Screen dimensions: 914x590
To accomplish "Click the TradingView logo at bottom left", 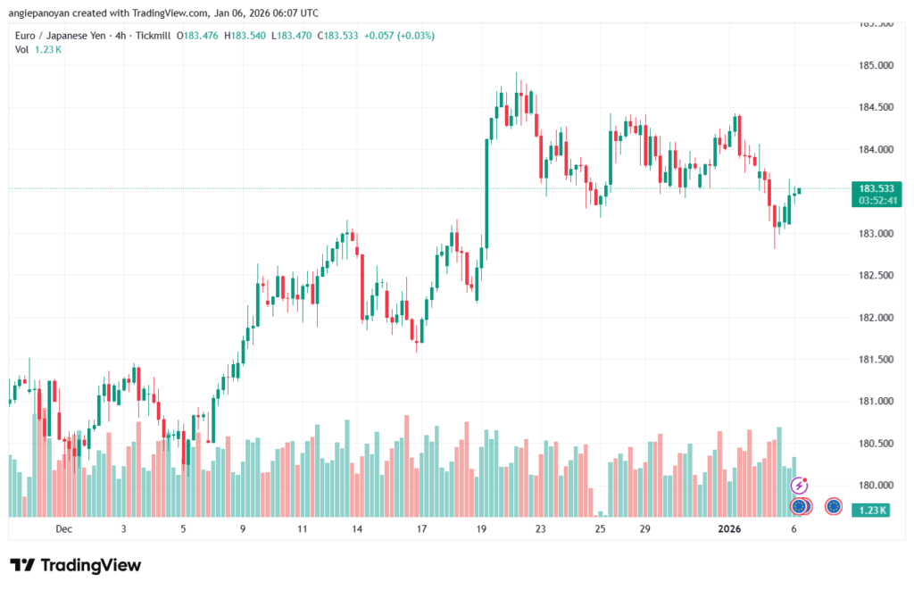I will tap(75, 565).
